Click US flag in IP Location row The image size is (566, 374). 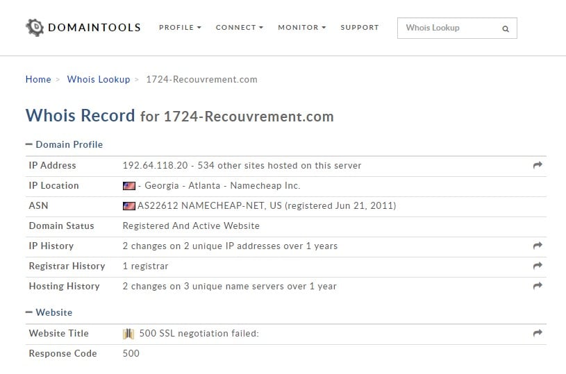coord(129,186)
